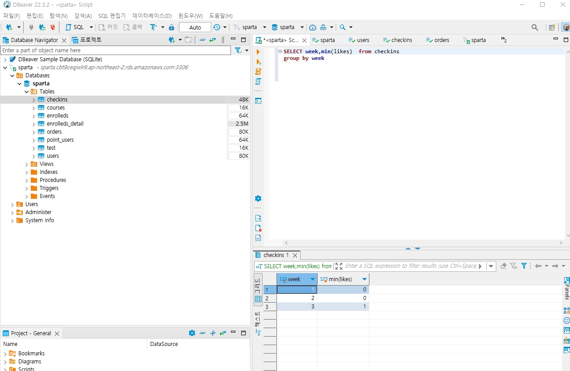Collapse the Tables tree node
Image resolution: width=570 pixels, height=371 pixels.
coord(26,91)
